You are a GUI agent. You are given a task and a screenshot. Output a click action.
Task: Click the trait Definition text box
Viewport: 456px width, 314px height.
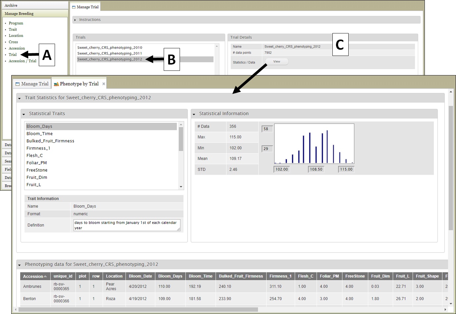point(127,225)
